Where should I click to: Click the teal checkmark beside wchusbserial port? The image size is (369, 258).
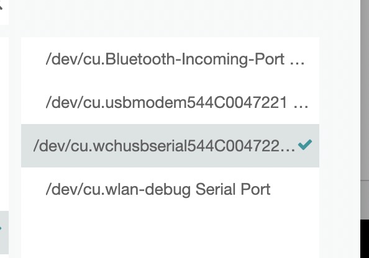pyautogui.click(x=305, y=145)
